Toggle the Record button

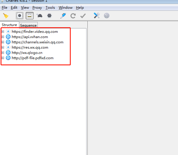tap(20, 16)
